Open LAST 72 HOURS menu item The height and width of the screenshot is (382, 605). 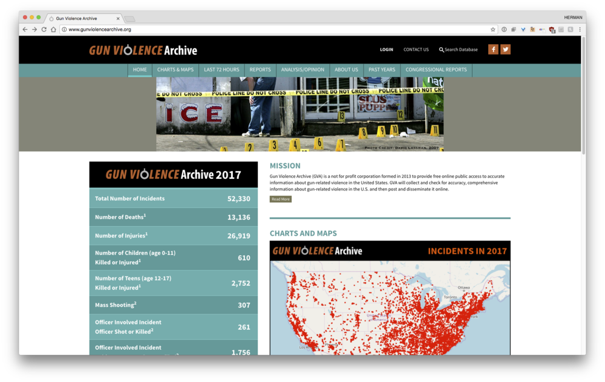221,70
